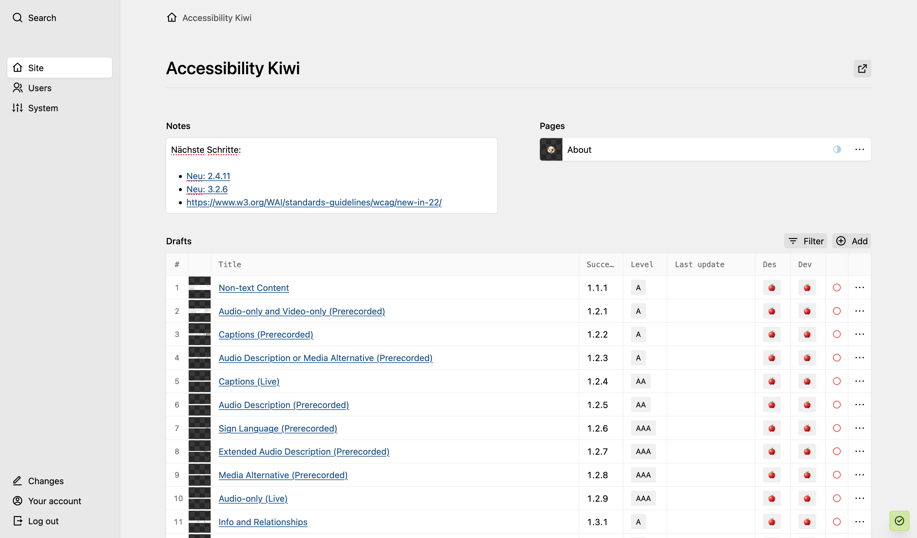Click Dev apple icon for Extended Audio Description
This screenshot has width=917, height=538.
coord(807,451)
